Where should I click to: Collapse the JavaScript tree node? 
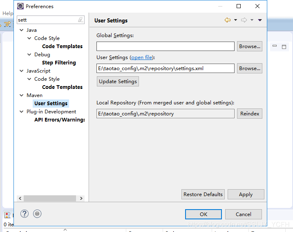coord(22,71)
